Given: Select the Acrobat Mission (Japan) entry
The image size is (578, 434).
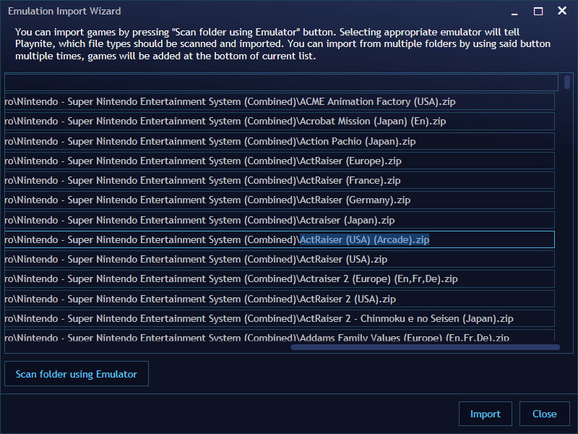Looking at the screenshot, I should tap(282, 121).
